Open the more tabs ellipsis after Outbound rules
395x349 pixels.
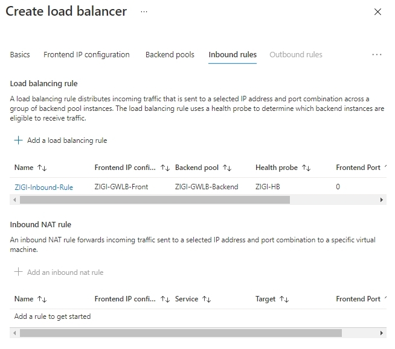[377, 55]
